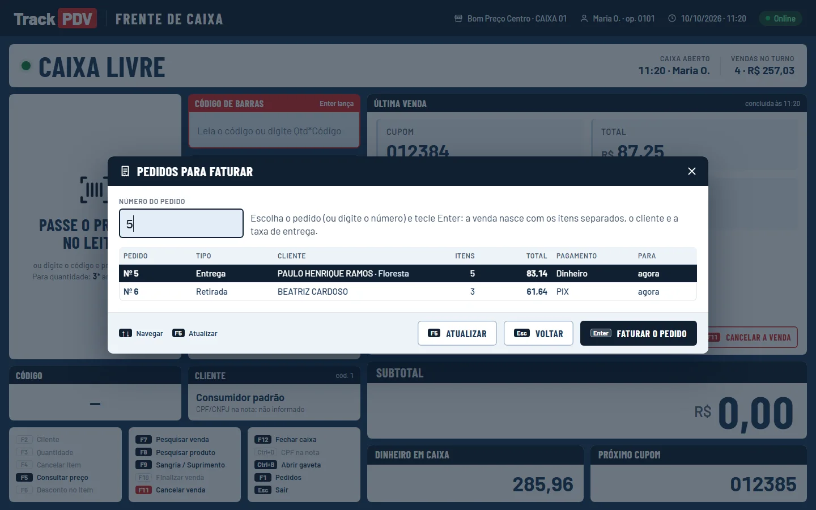The height and width of the screenshot is (510, 816).
Task: Click the user icon beside Maria O.
Action: click(x=584, y=19)
